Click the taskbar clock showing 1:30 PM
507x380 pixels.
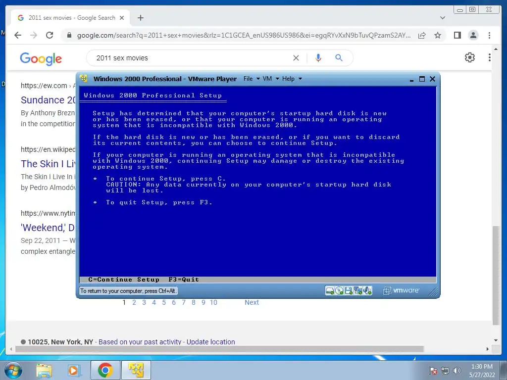(x=482, y=370)
